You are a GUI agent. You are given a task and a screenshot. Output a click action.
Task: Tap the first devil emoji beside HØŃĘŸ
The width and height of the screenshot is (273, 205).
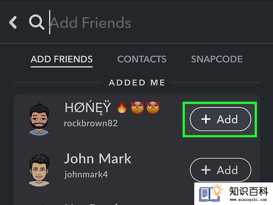137,108
